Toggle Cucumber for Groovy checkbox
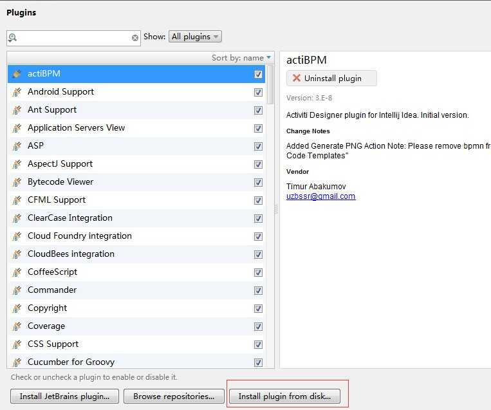The image size is (491, 410). pyautogui.click(x=258, y=363)
